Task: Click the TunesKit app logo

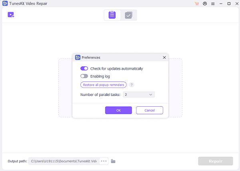Action: pyautogui.click(x=5, y=3)
